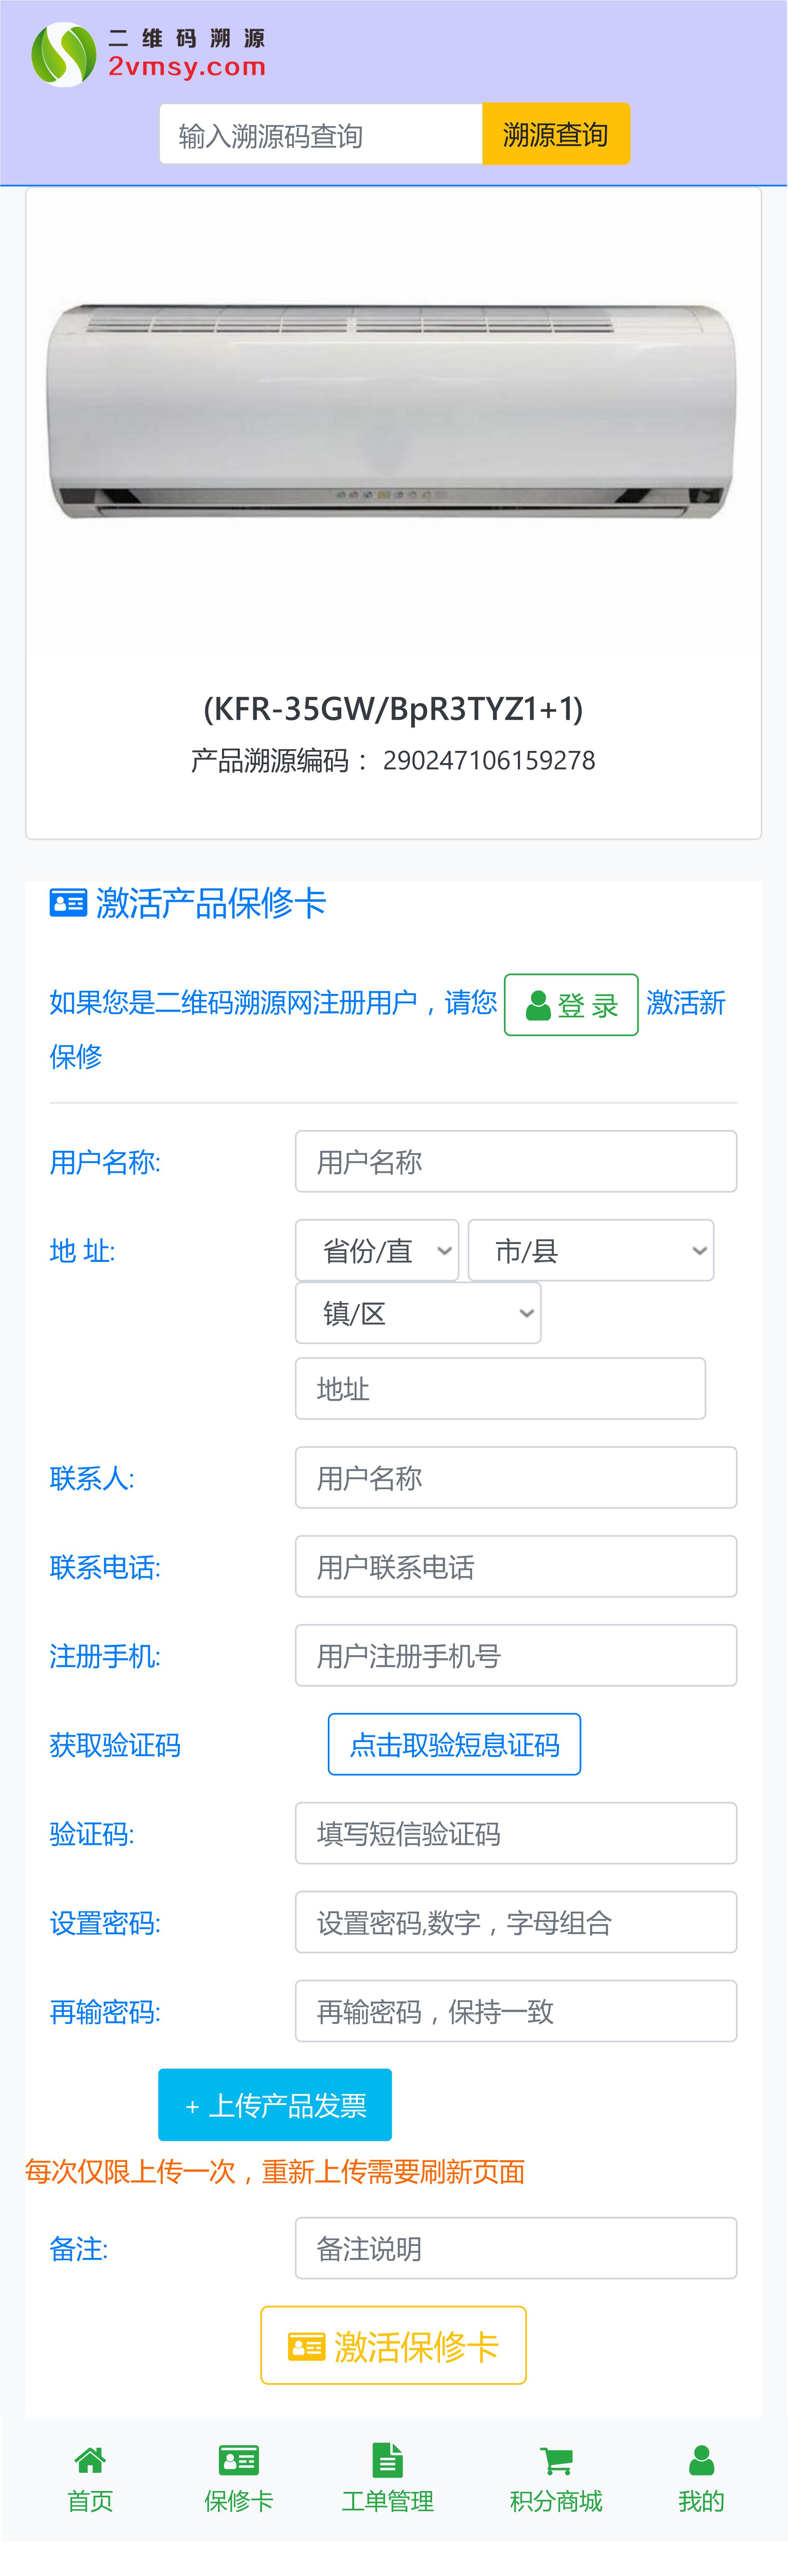Click the 上传产品发票 upload button
Screen dimensions: 788x2576
[x=275, y=2105]
